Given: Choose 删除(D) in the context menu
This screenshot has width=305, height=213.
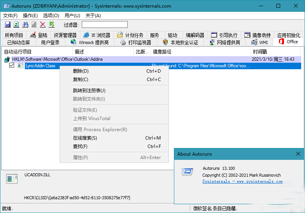Looking at the screenshot, I should pos(114,71).
